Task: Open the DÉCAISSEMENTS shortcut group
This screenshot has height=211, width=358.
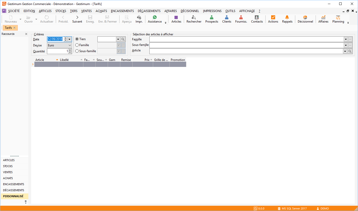Action: 14,190
